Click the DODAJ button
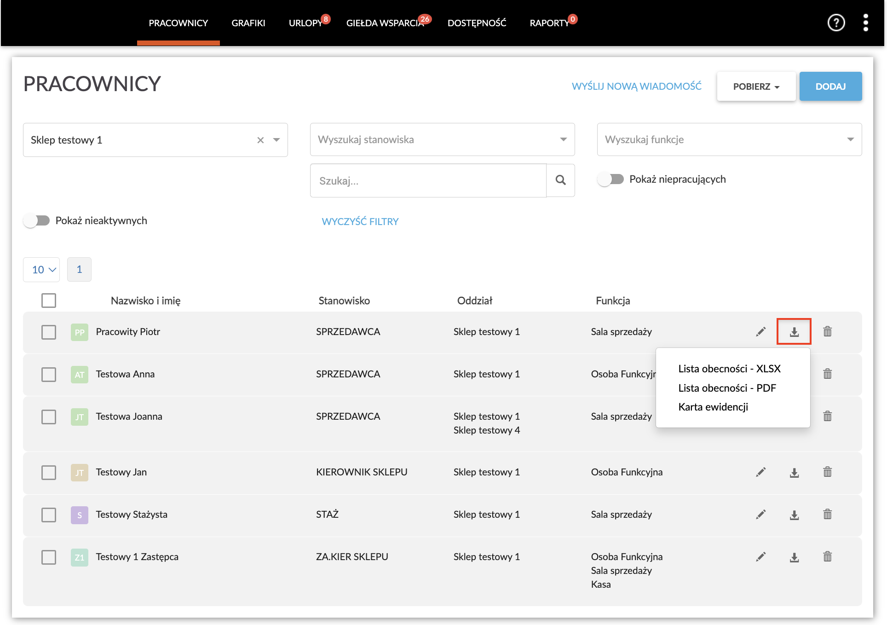 (x=830, y=87)
